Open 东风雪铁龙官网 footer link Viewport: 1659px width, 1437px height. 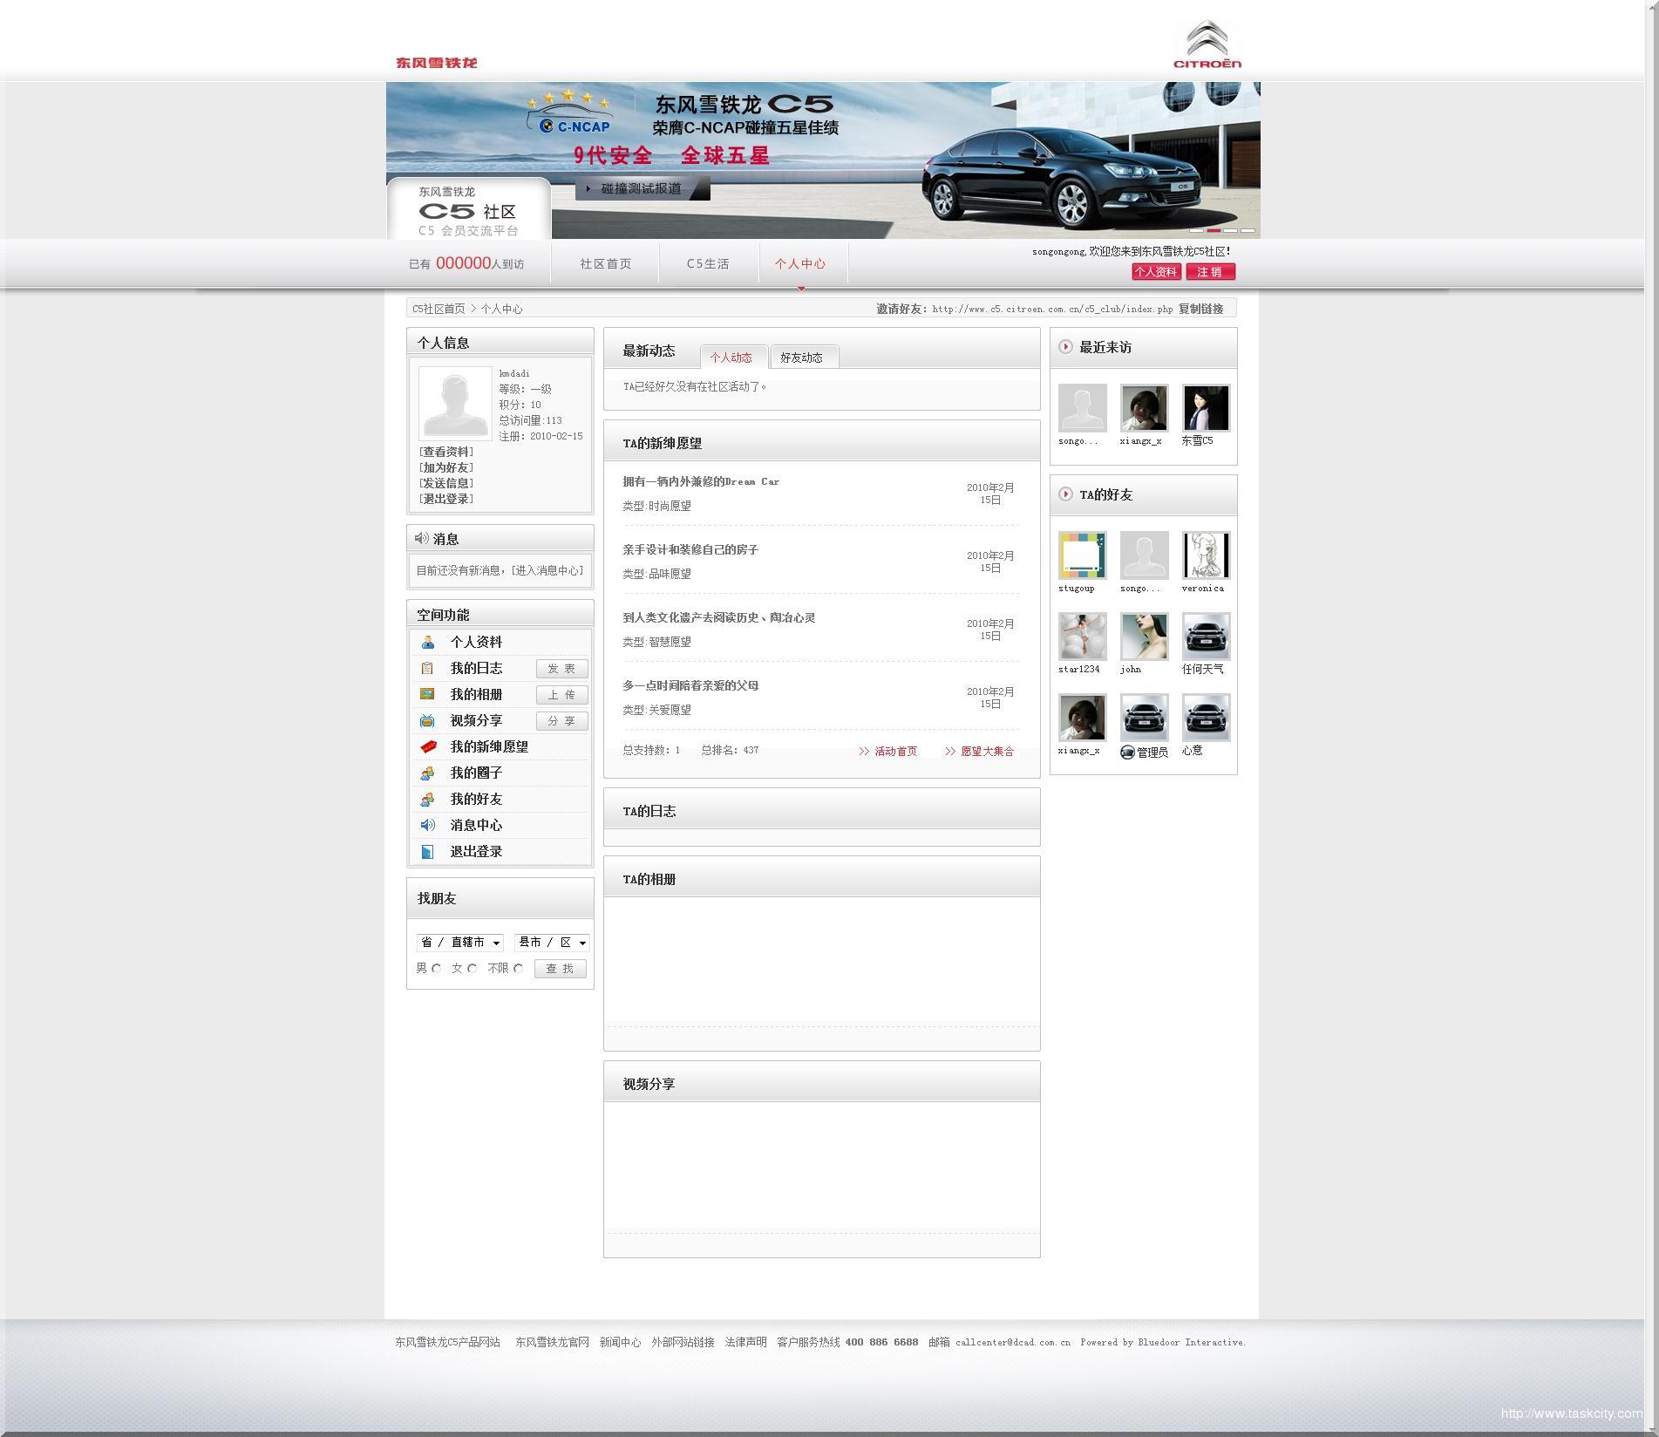(x=552, y=1343)
